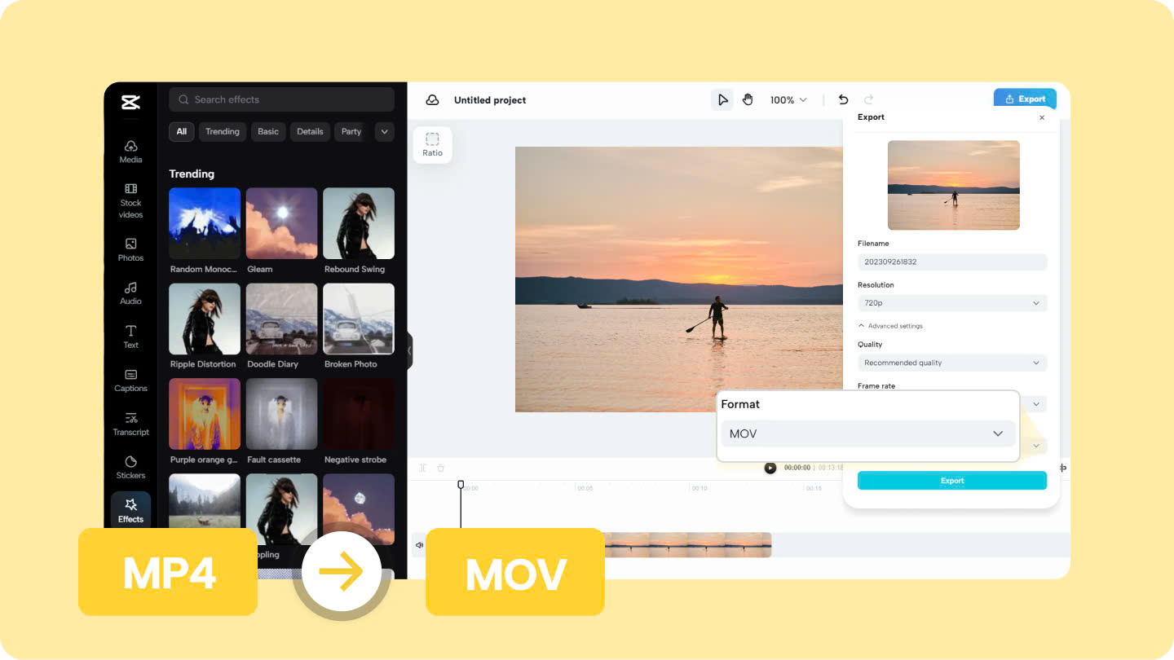This screenshot has height=660, width=1174.
Task: Open the Format dropdown showing MOV
Action: [x=867, y=433]
